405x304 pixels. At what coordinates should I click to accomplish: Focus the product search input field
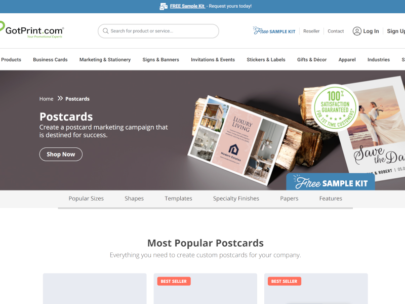[158, 31]
